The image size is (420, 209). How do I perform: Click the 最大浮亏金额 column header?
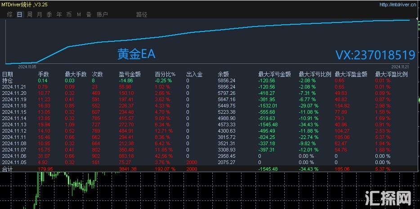coord(275,74)
